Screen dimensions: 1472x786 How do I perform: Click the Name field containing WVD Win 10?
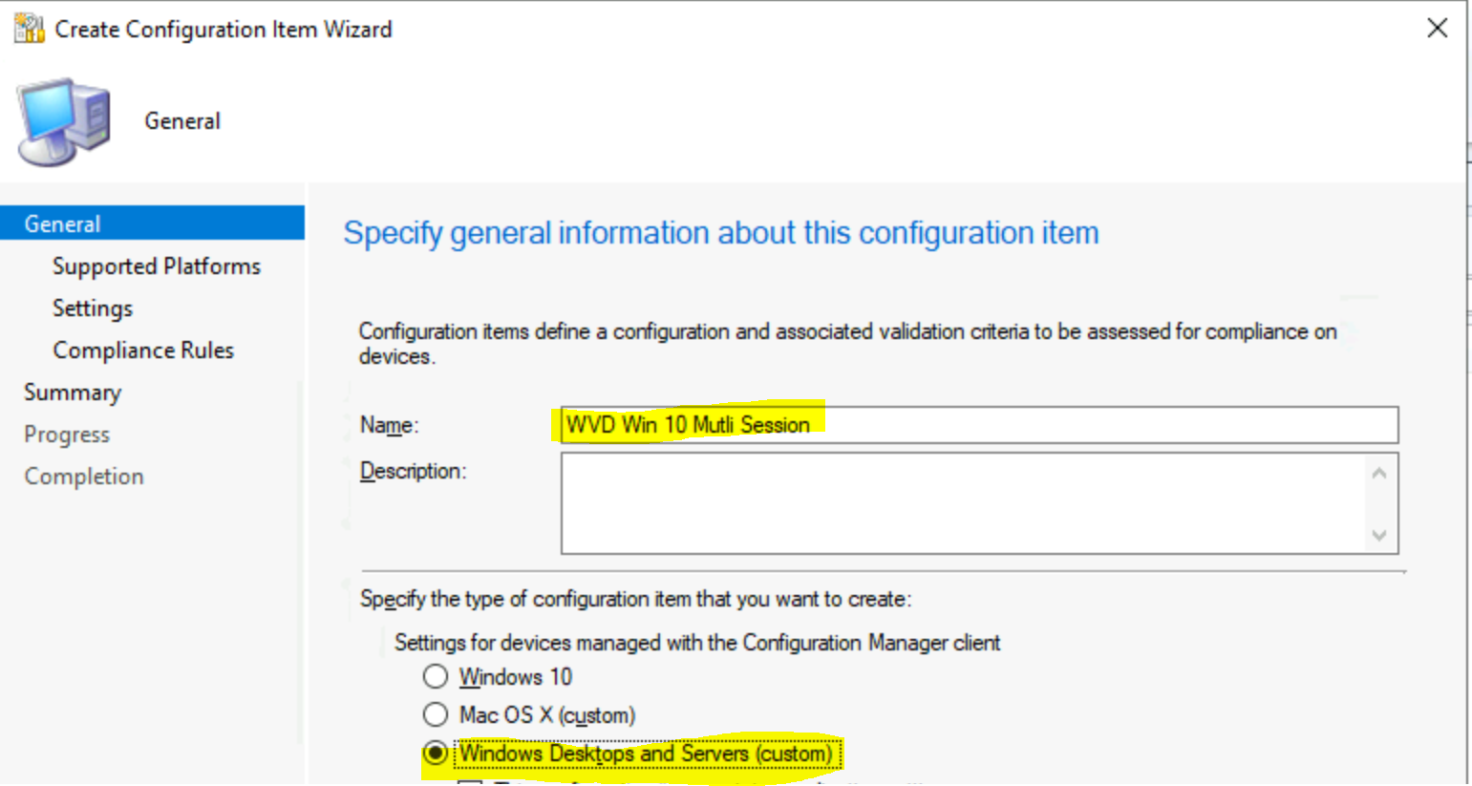[x=978, y=425]
